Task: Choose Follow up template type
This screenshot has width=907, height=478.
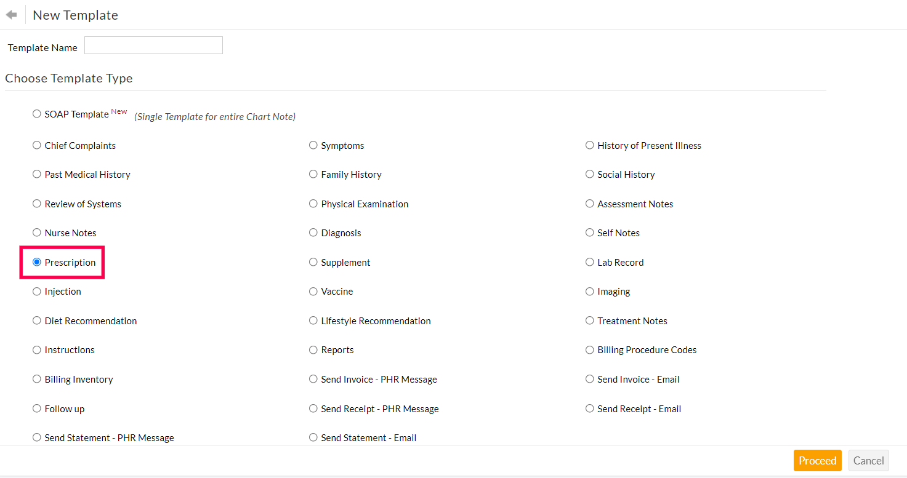Action: tap(36, 408)
